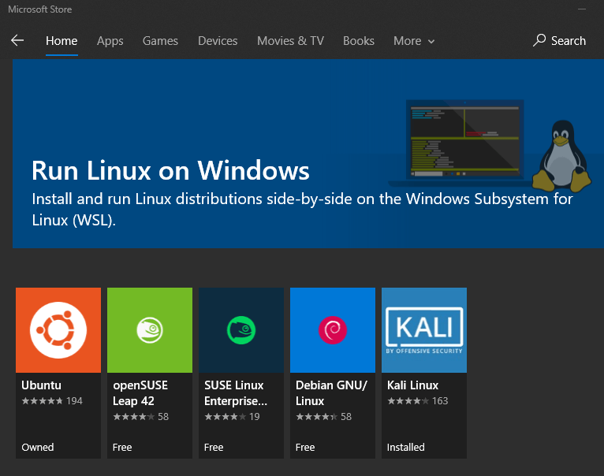
Task: Open the Search magnifier icon
Action: point(539,40)
